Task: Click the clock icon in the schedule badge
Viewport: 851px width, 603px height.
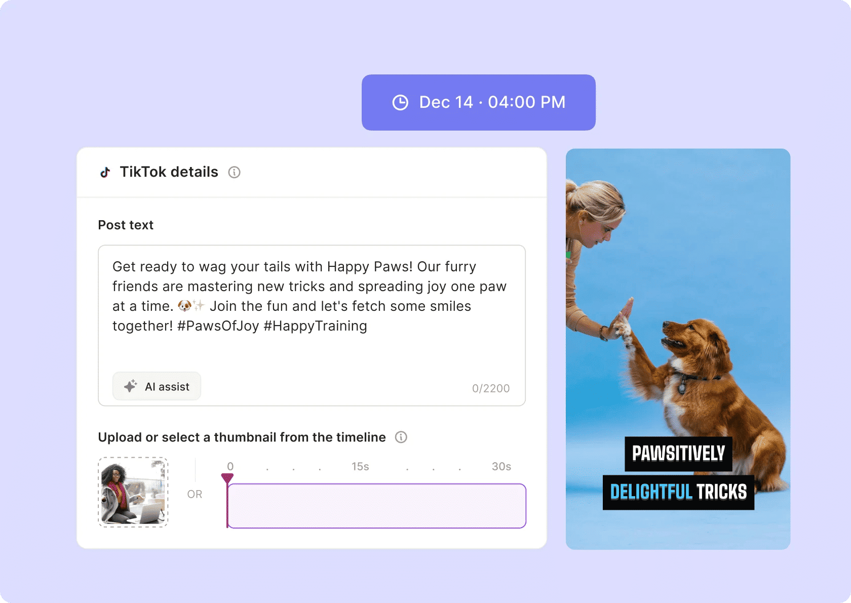Action: [400, 102]
